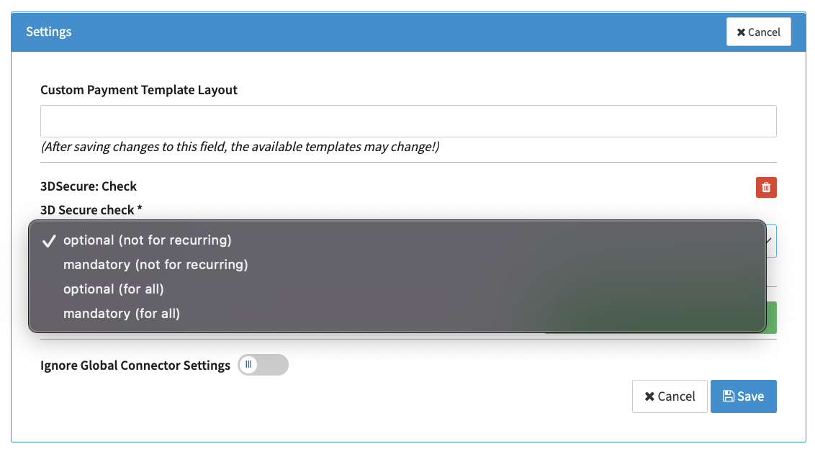Screen dimensions: 815x459
Task: Delete the 3DSecure Check setting via trash icon
Action: point(766,188)
